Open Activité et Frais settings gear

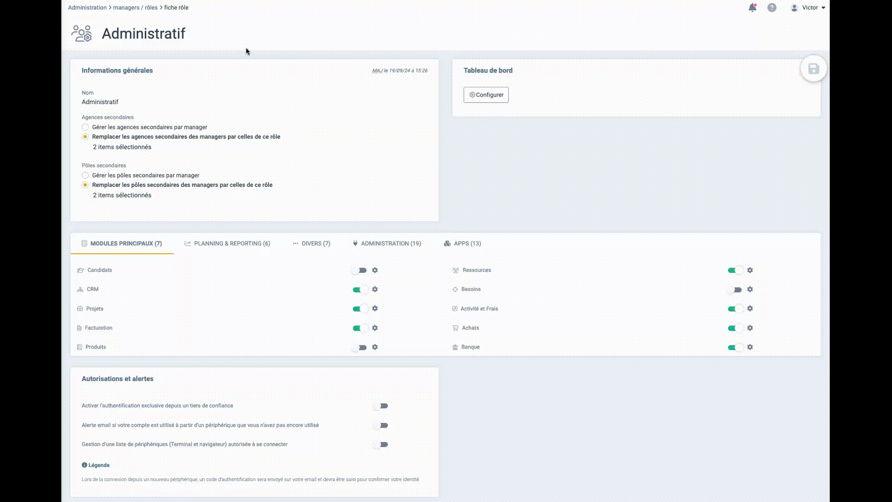tap(750, 309)
